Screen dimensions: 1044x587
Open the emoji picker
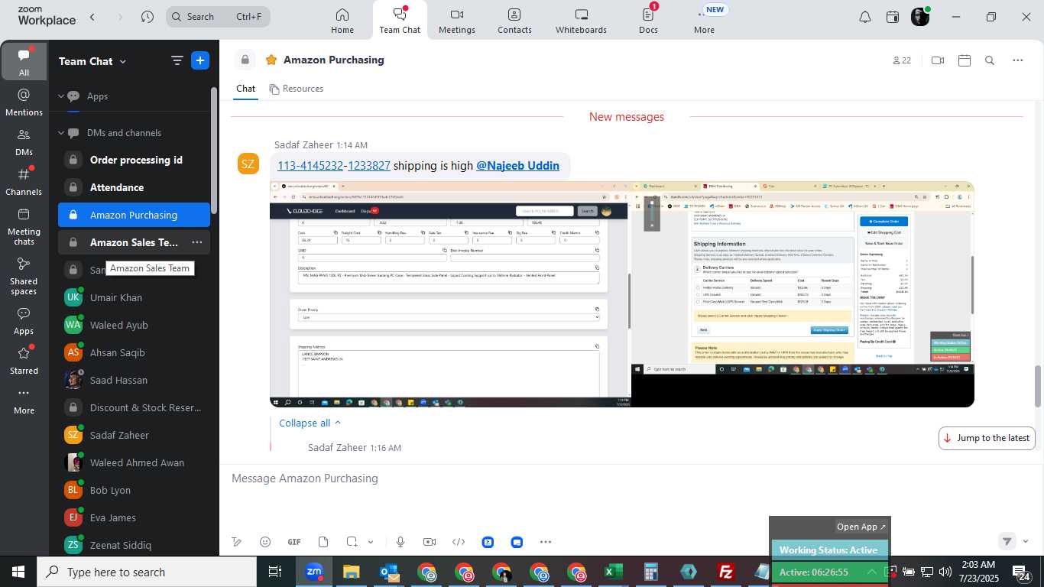(x=265, y=542)
